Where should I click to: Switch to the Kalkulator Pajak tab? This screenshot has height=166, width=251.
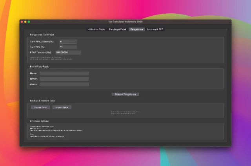click(x=96, y=29)
